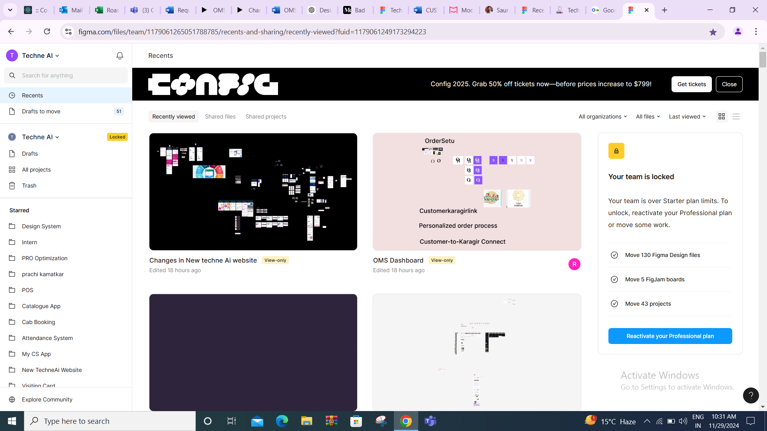Open a new browser tab
Image resolution: width=767 pixels, height=431 pixels.
664,10
